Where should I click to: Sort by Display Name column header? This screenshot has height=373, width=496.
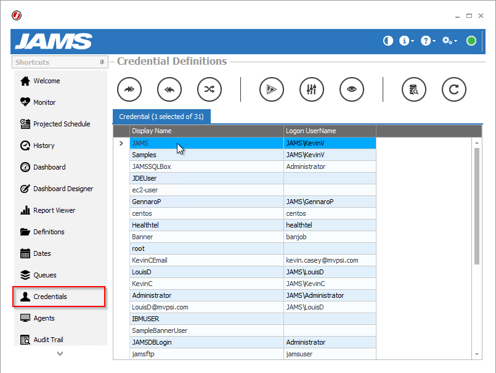[x=206, y=131]
